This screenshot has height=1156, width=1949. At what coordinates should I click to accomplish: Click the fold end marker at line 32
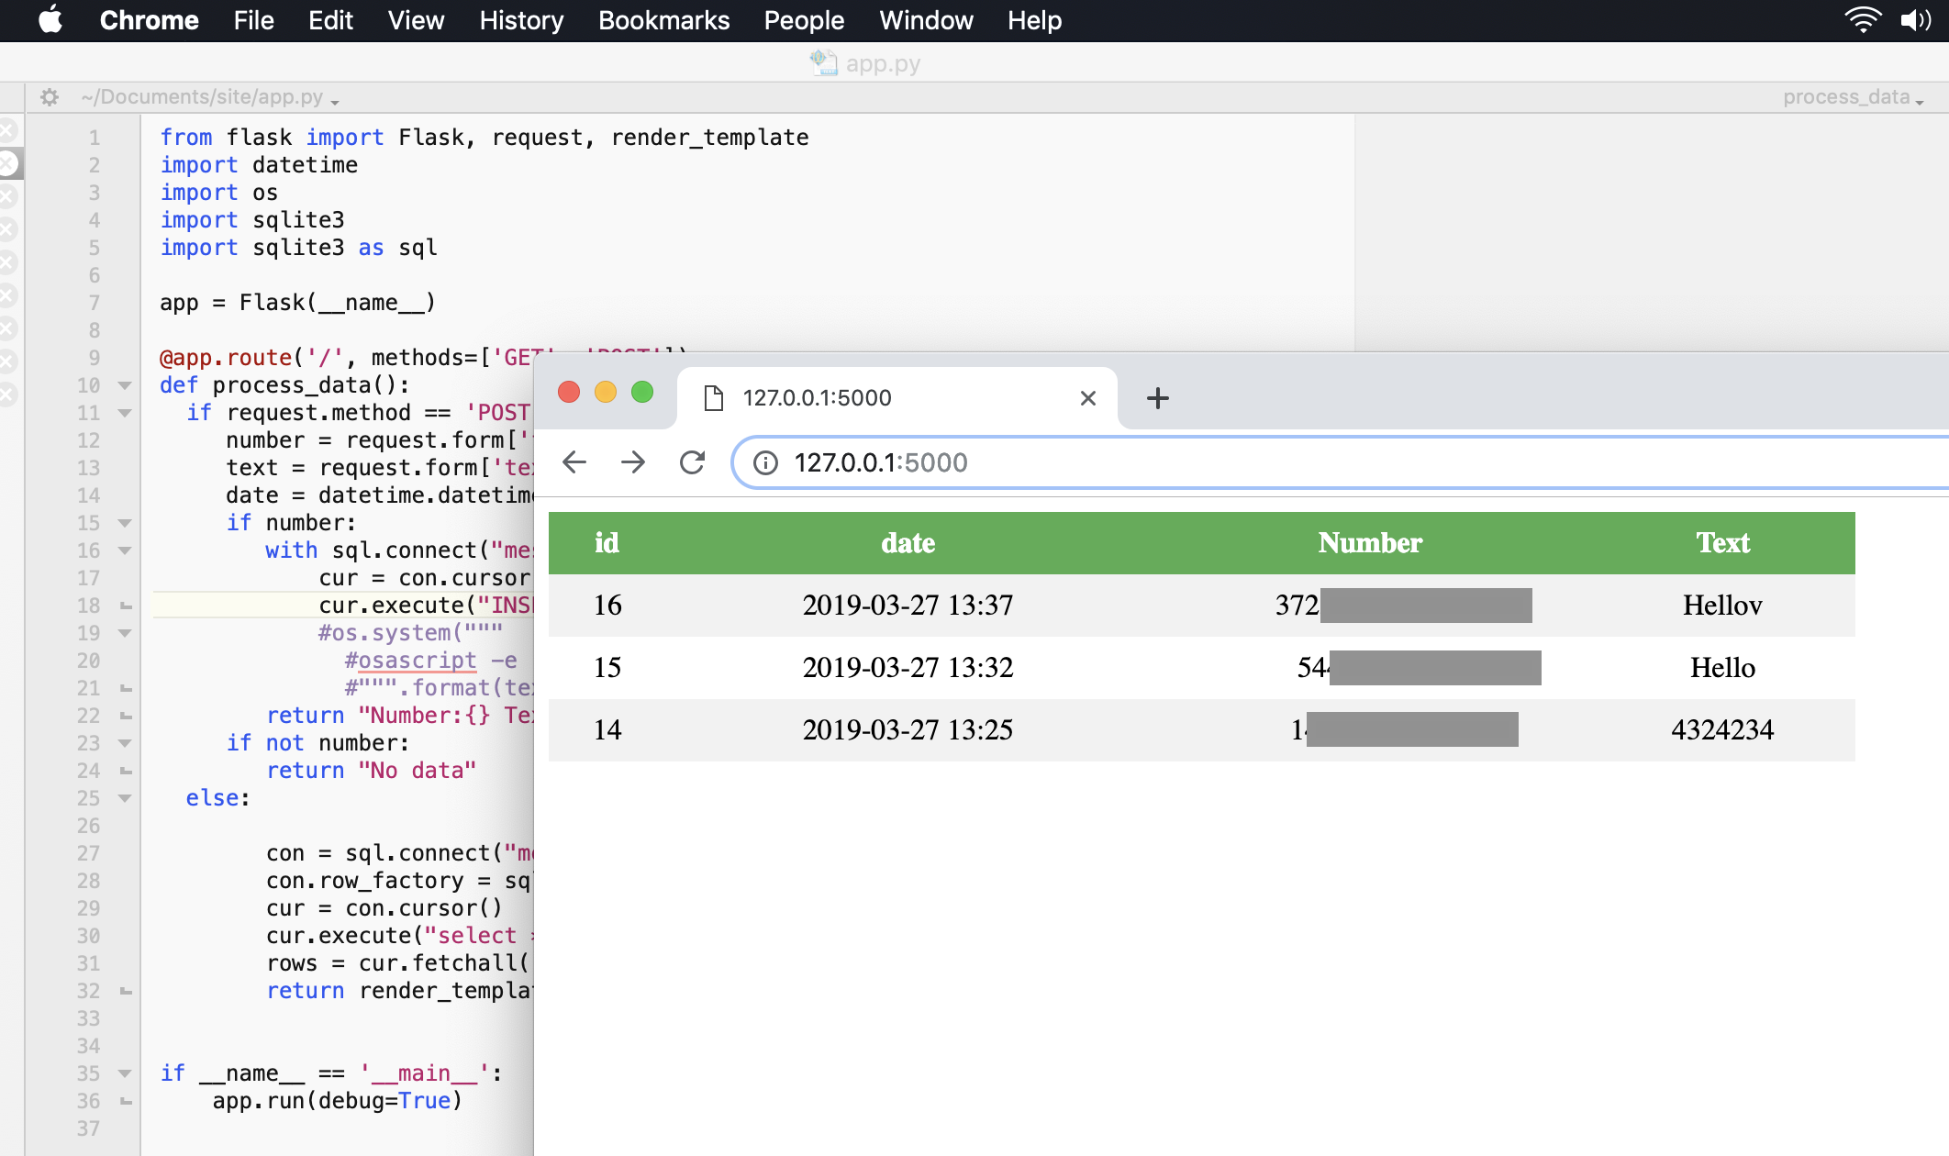(x=126, y=991)
